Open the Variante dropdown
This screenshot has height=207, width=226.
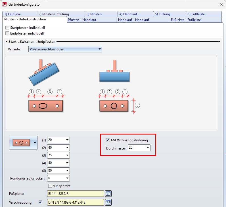tap(65, 49)
